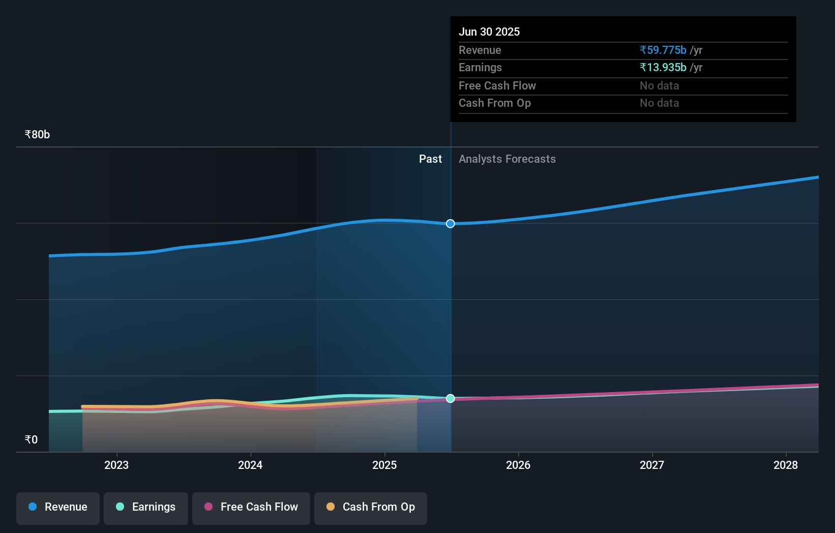Click the Cash From Op row label in tooltip
The height and width of the screenshot is (533, 835).
tap(495, 103)
